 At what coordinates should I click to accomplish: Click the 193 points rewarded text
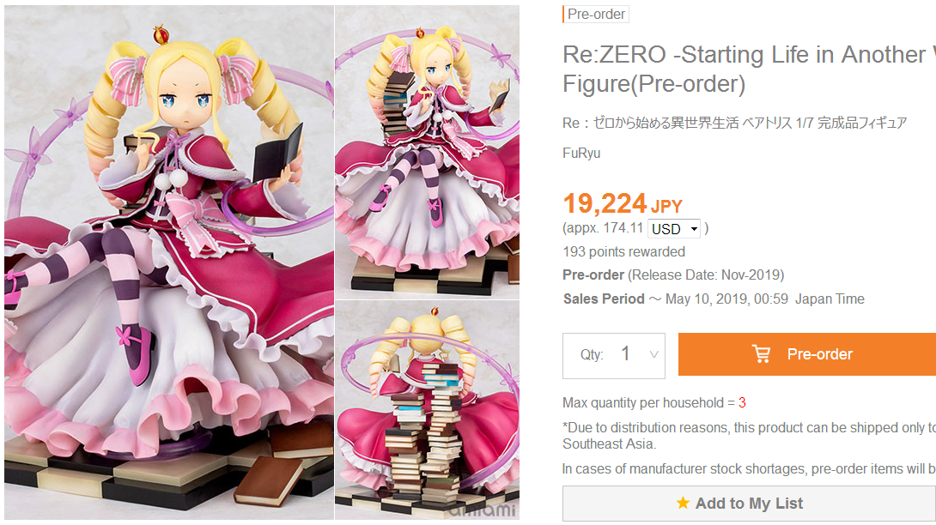(x=623, y=252)
